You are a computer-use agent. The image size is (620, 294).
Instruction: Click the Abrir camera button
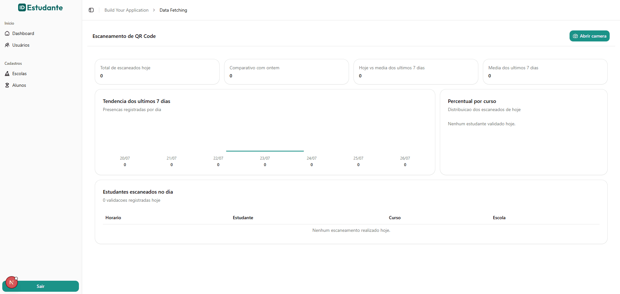click(589, 36)
